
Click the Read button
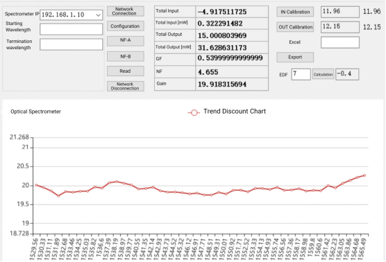(125, 71)
